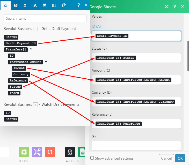Open the general functions gear tab
The image size is (189, 165).
click(16, 5)
